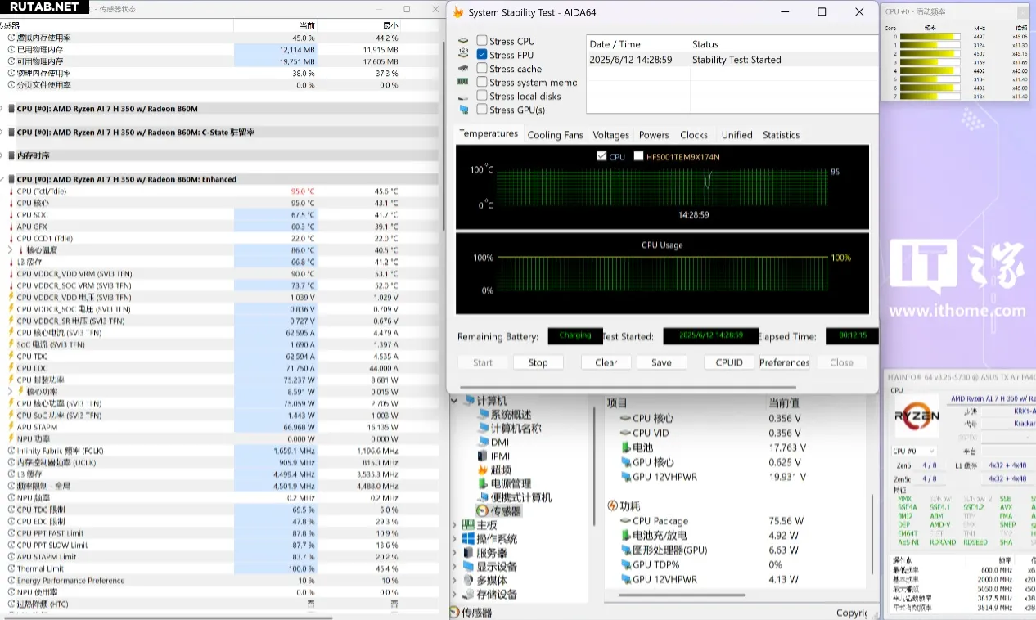
Task: Click the IPMI server icon in the tree
Action: [x=483, y=456]
